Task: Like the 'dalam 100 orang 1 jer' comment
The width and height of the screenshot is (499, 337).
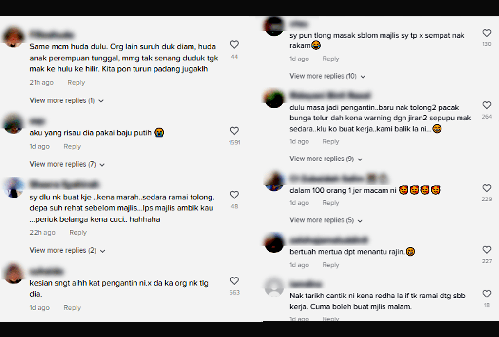Action: 487,188
